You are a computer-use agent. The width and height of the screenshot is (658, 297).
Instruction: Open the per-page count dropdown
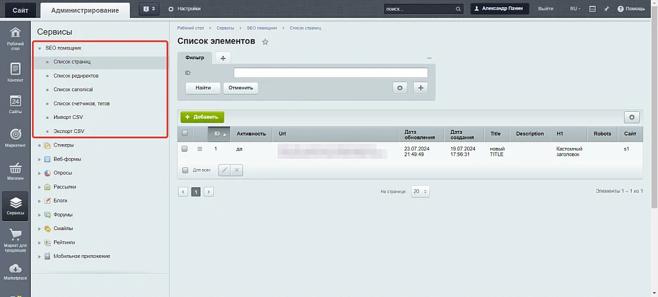tap(420, 191)
